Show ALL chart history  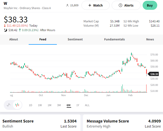tap(87, 105)
